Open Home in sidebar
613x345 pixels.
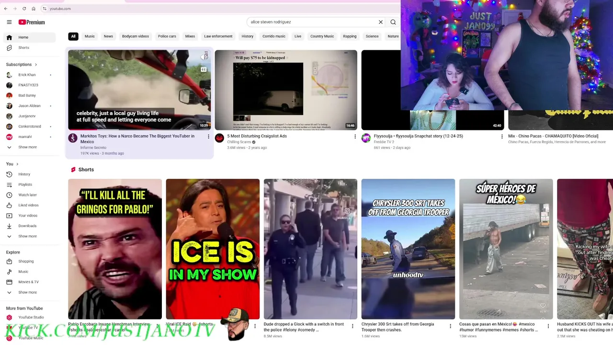[x=29, y=37]
